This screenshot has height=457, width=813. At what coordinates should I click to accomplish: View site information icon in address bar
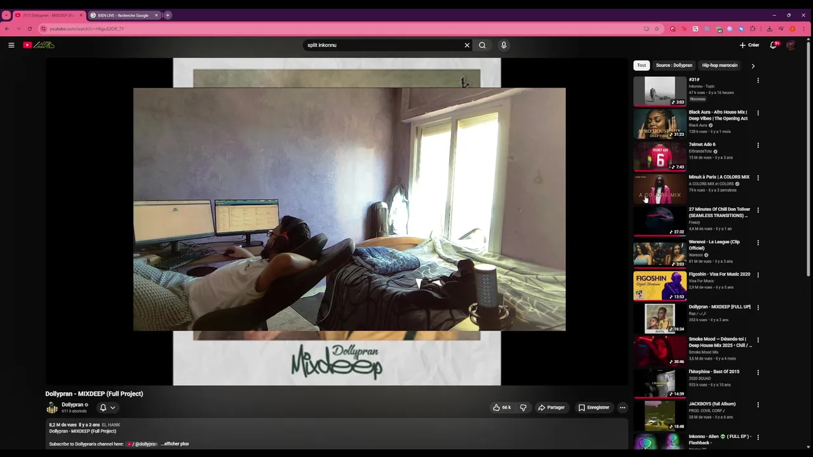click(x=43, y=29)
